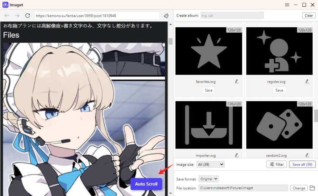Click the edit pencil for random2.svg
The image size is (318, 196).
[x=307, y=156]
